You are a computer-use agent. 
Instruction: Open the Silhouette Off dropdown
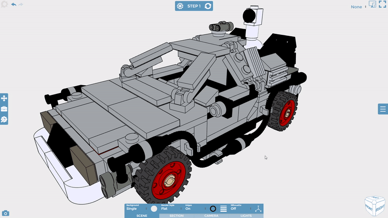[241, 209]
